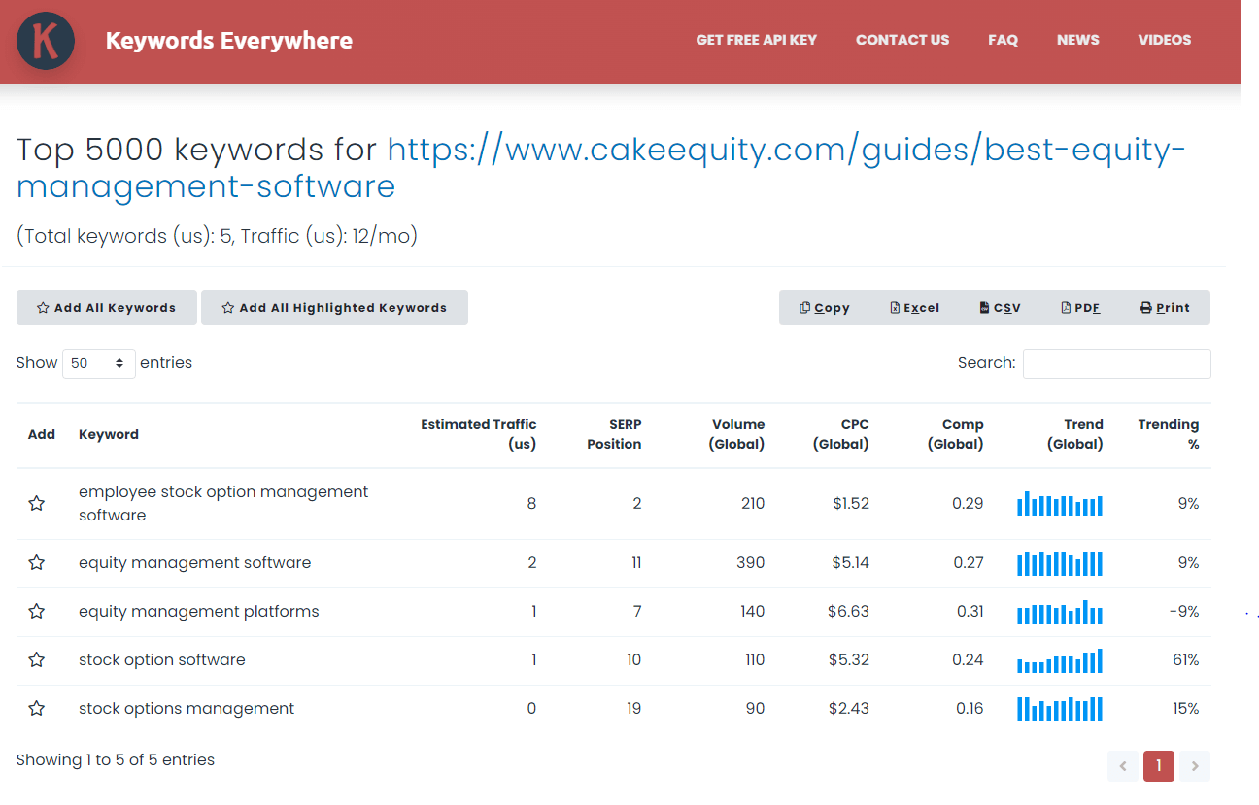The height and width of the screenshot is (805, 1259).
Task: Click inside the Search field
Action: tap(1116, 362)
